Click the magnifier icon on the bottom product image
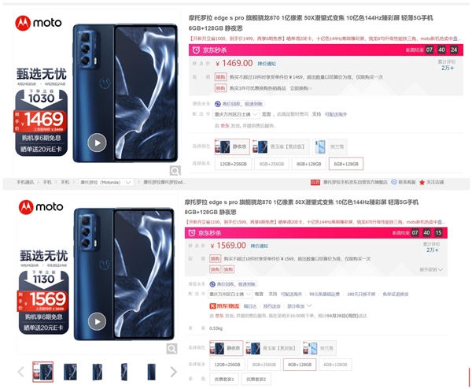The image size is (472, 389). [x=171, y=349]
